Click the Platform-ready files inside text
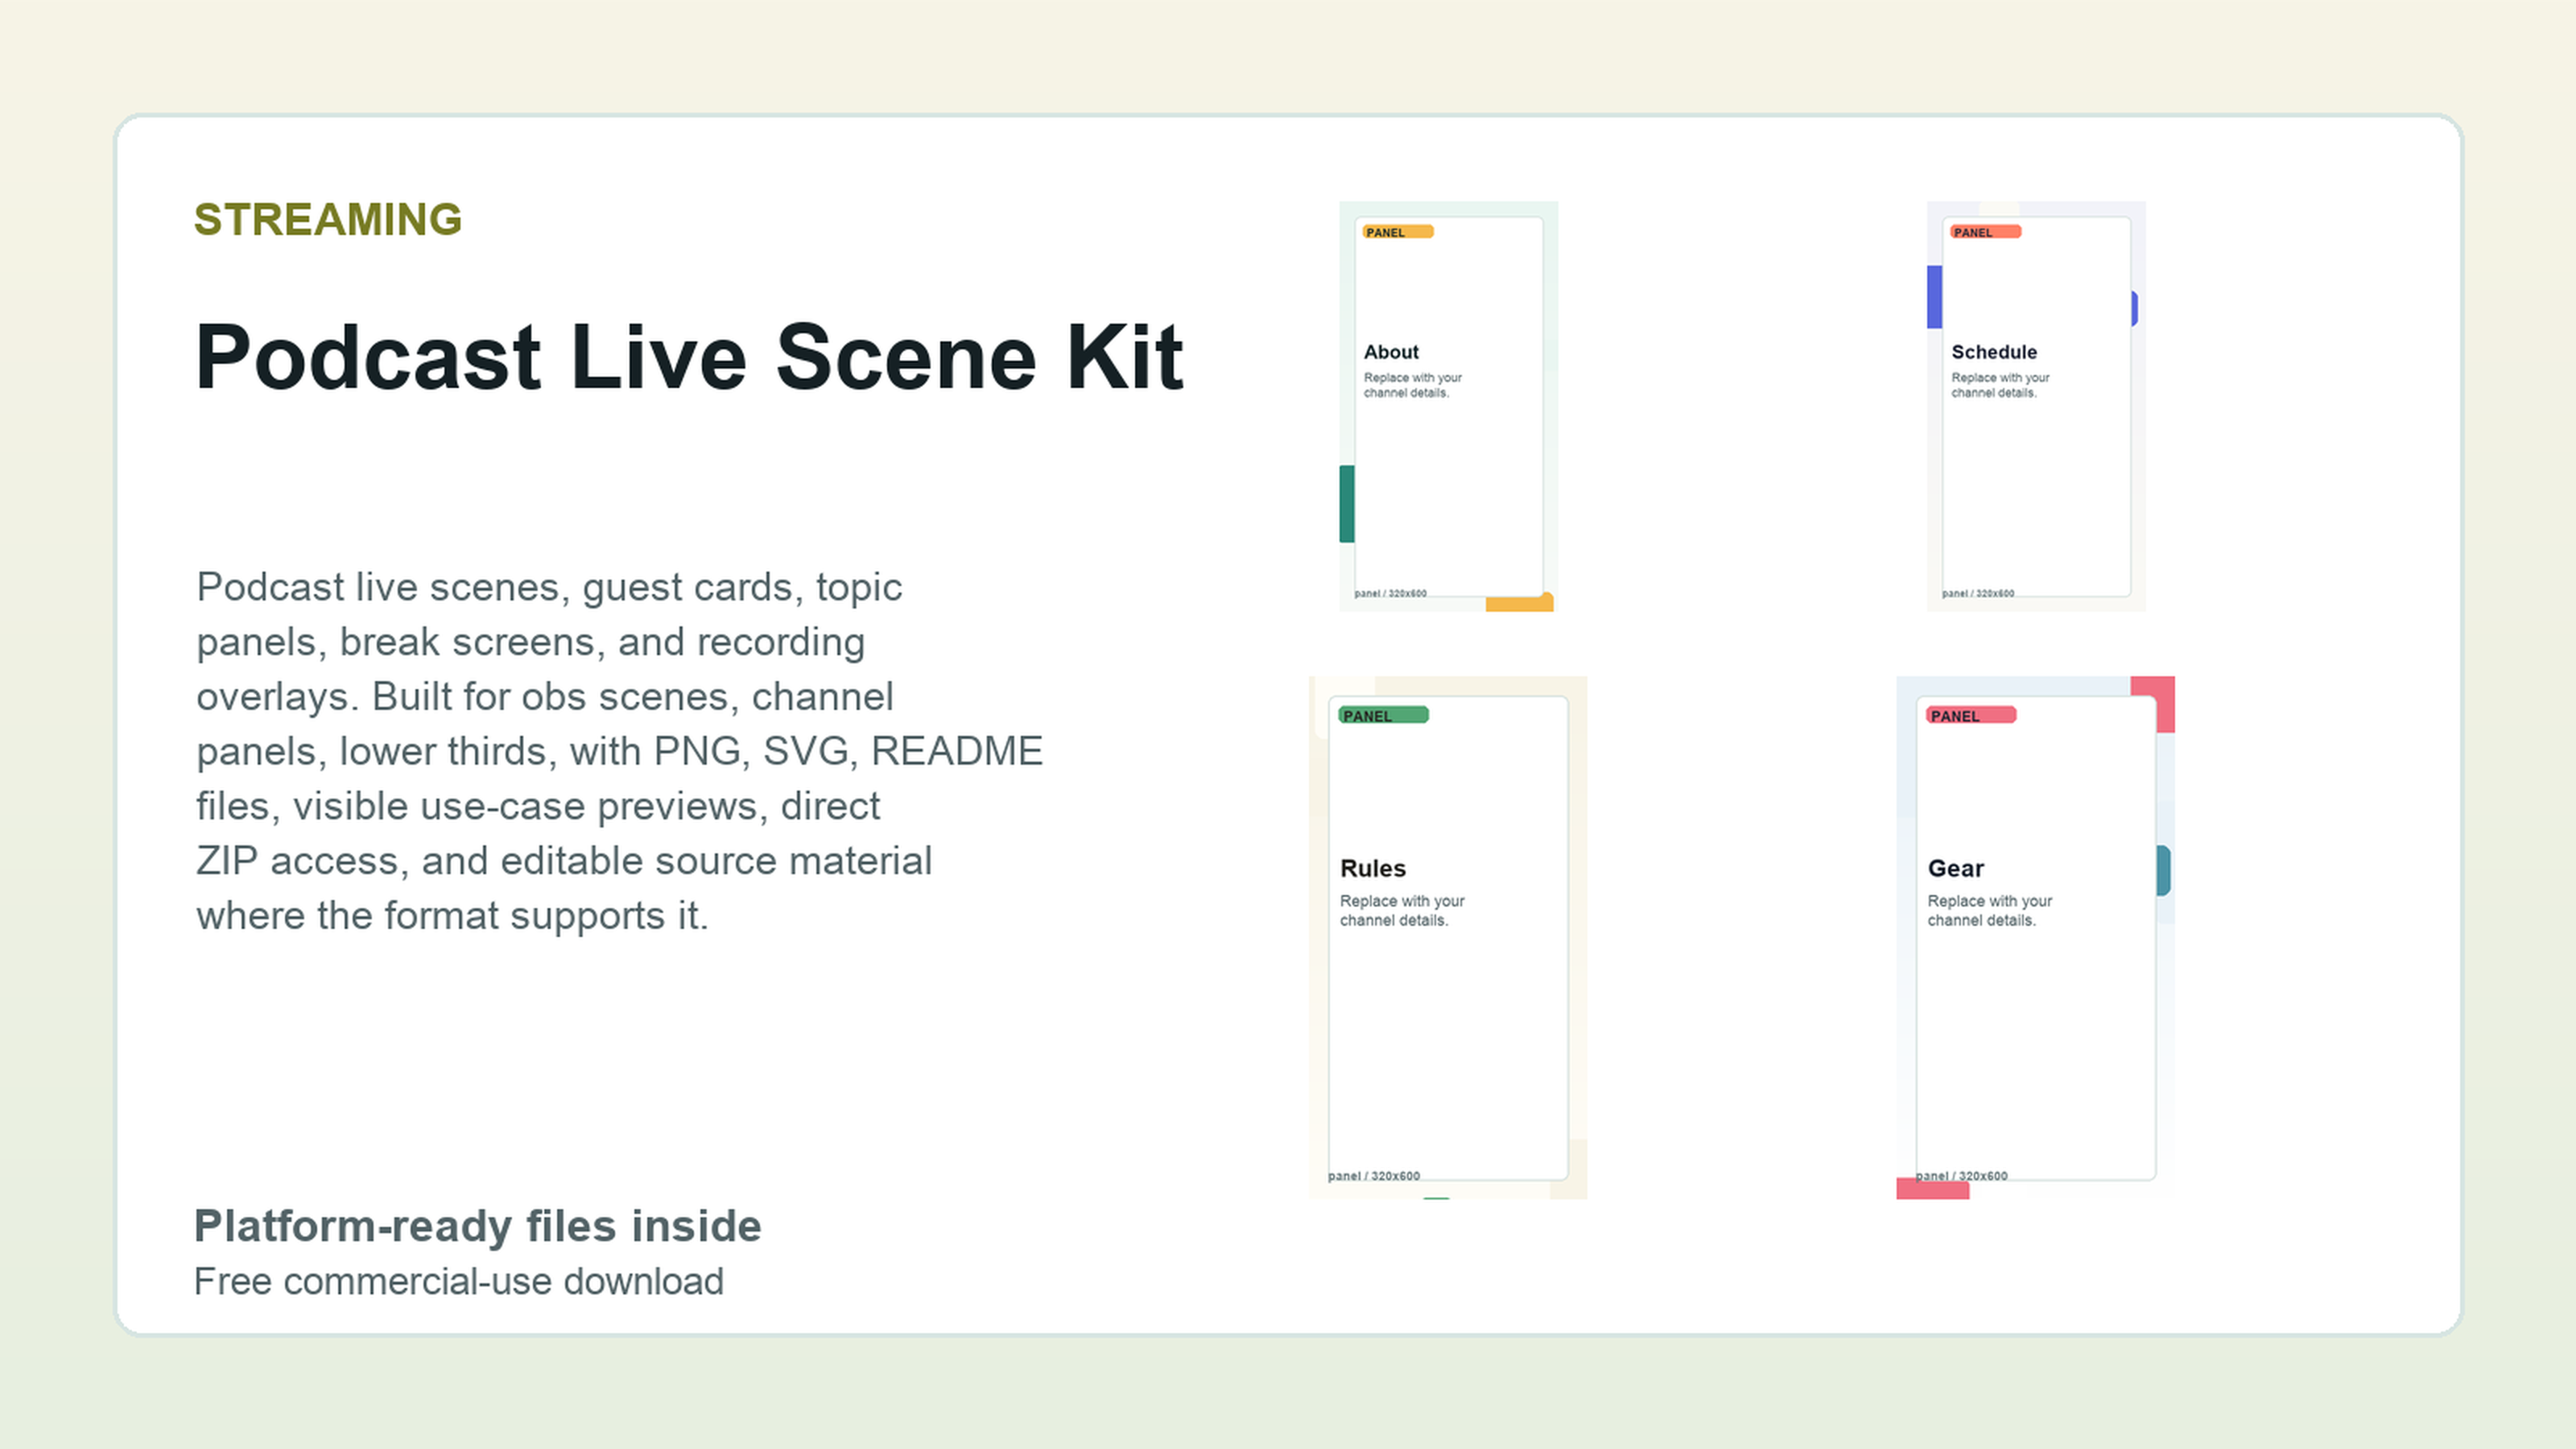Screen dimensions: 2576x1449 tap(477, 1226)
